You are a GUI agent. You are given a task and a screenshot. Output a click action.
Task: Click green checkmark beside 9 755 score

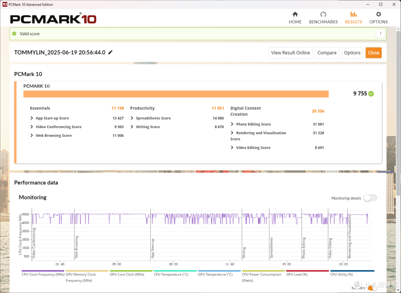(x=371, y=94)
